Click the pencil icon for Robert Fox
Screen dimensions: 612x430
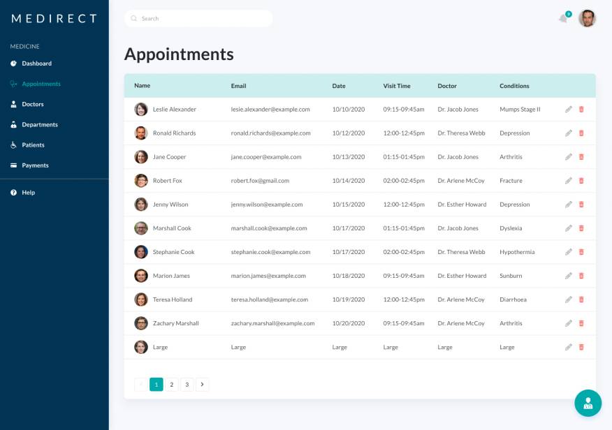point(569,181)
